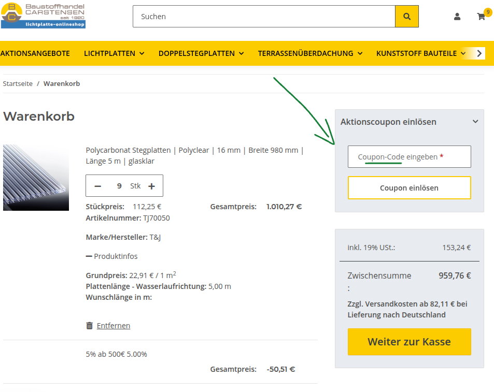Open the user account icon

click(457, 16)
